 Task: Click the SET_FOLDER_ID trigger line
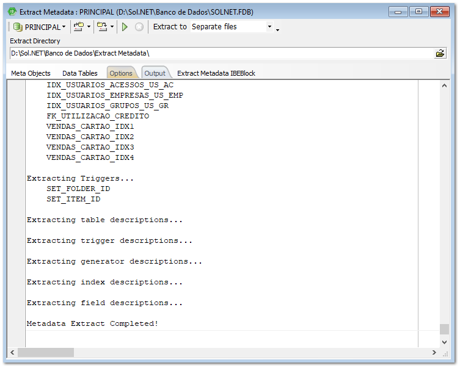coord(78,189)
